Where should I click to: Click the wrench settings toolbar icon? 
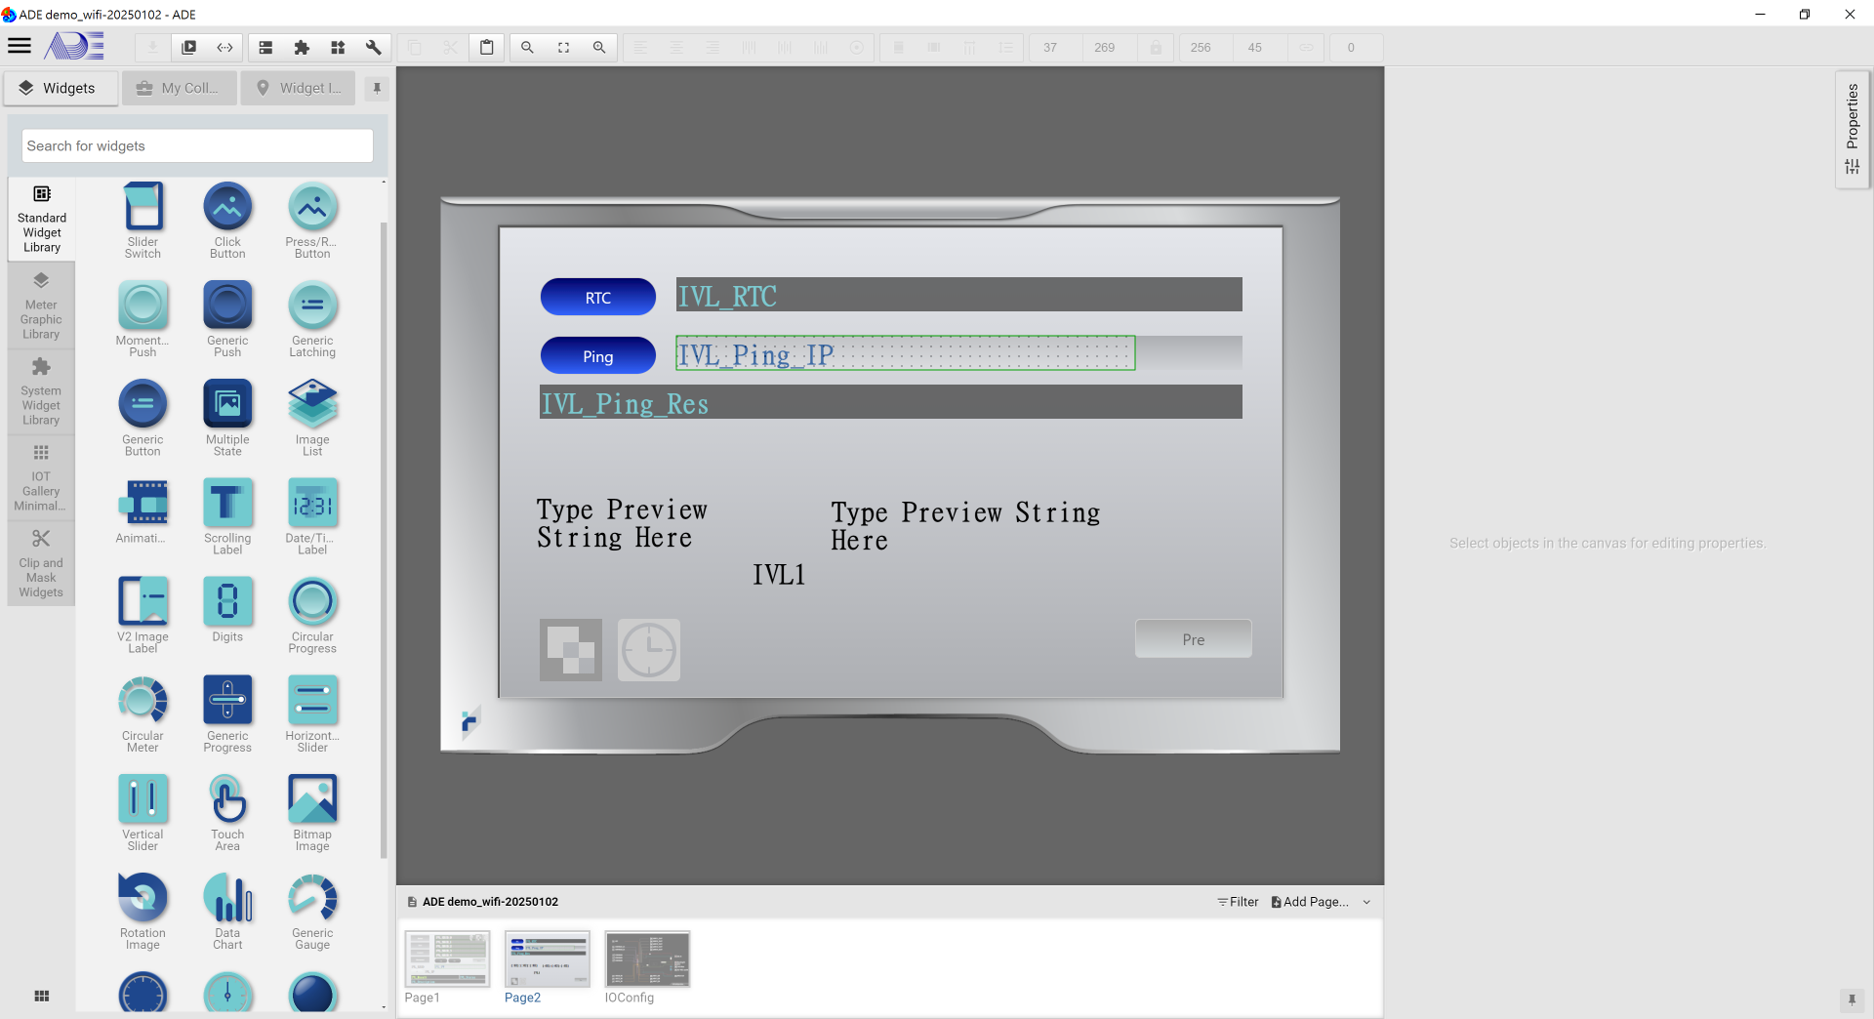click(x=373, y=47)
